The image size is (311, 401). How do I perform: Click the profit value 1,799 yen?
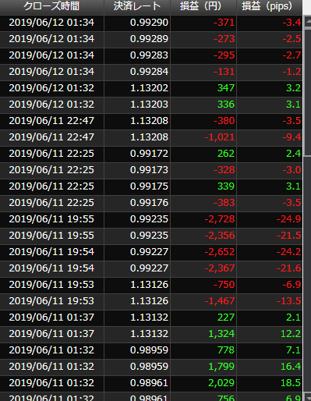point(221,367)
